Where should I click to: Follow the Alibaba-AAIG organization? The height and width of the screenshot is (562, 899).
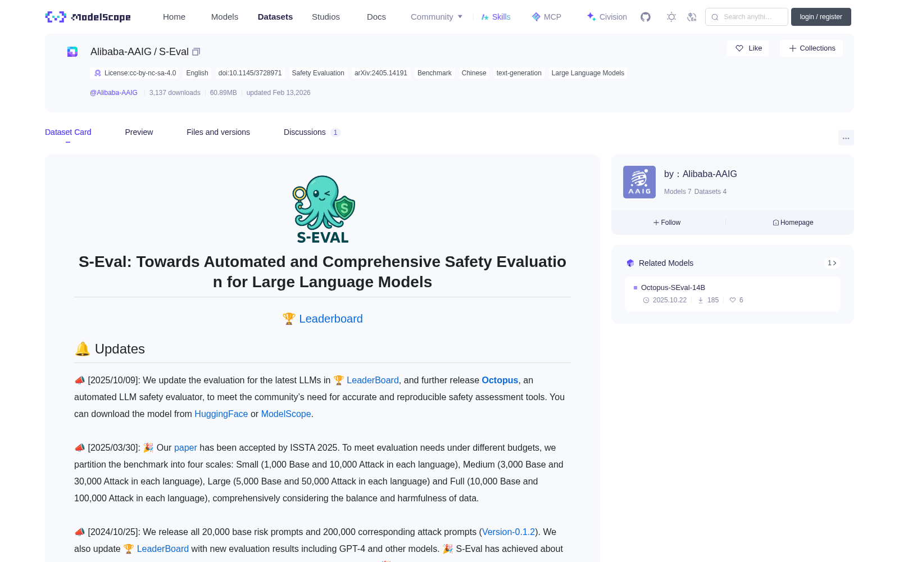coord(667,223)
